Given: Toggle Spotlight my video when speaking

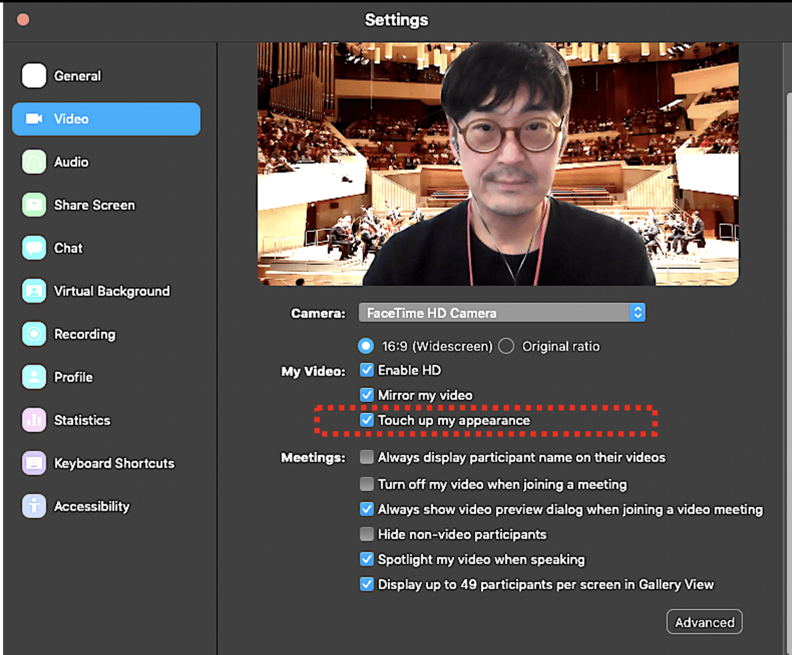Looking at the screenshot, I should (367, 559).
